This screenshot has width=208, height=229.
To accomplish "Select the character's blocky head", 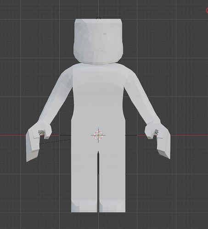I will (98, 41).
